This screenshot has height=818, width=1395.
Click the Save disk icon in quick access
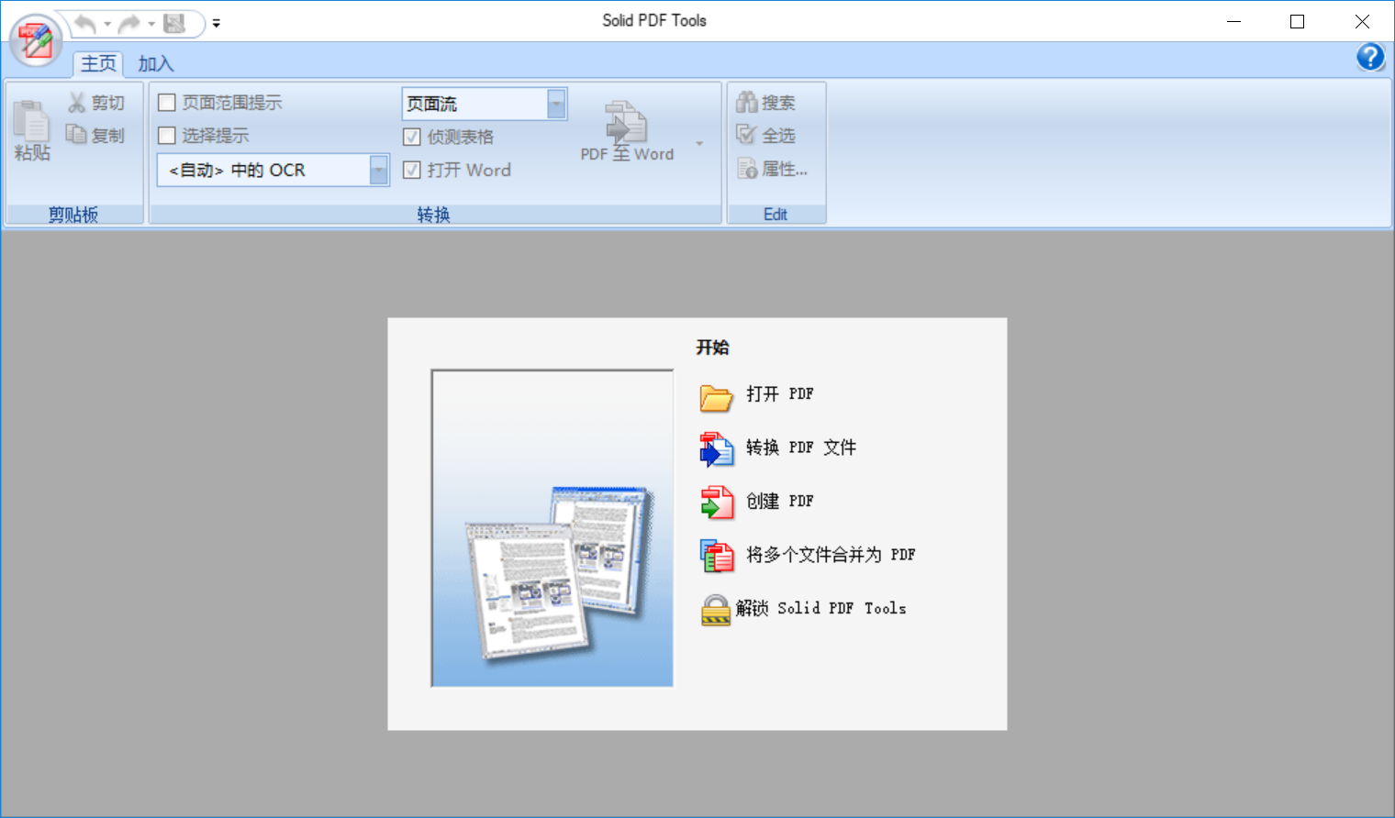click(174, 23)
